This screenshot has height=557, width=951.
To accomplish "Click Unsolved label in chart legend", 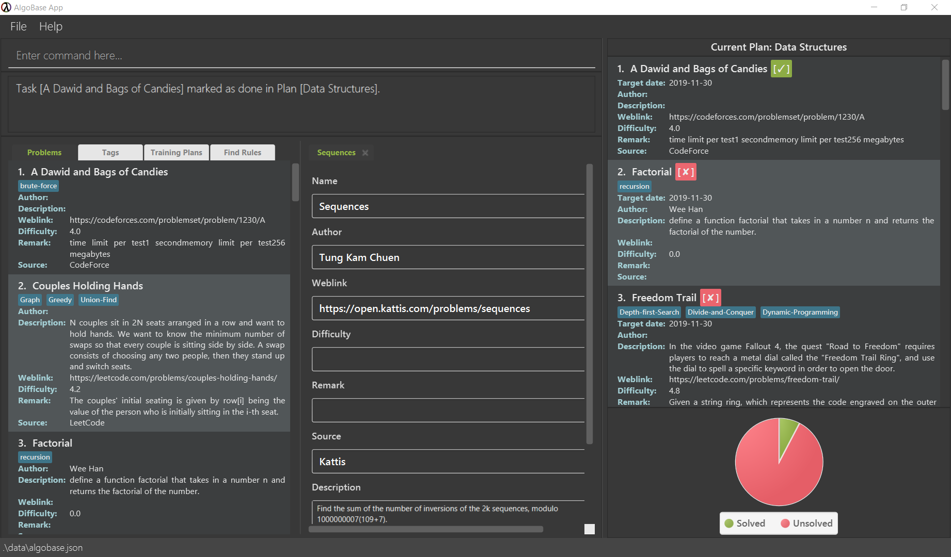I will click(x=813, y=523).
